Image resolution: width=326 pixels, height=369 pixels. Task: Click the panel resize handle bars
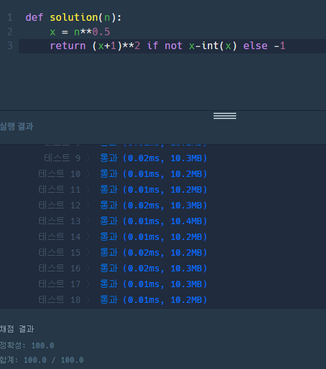pyautogui.click(x=225, y=116)
